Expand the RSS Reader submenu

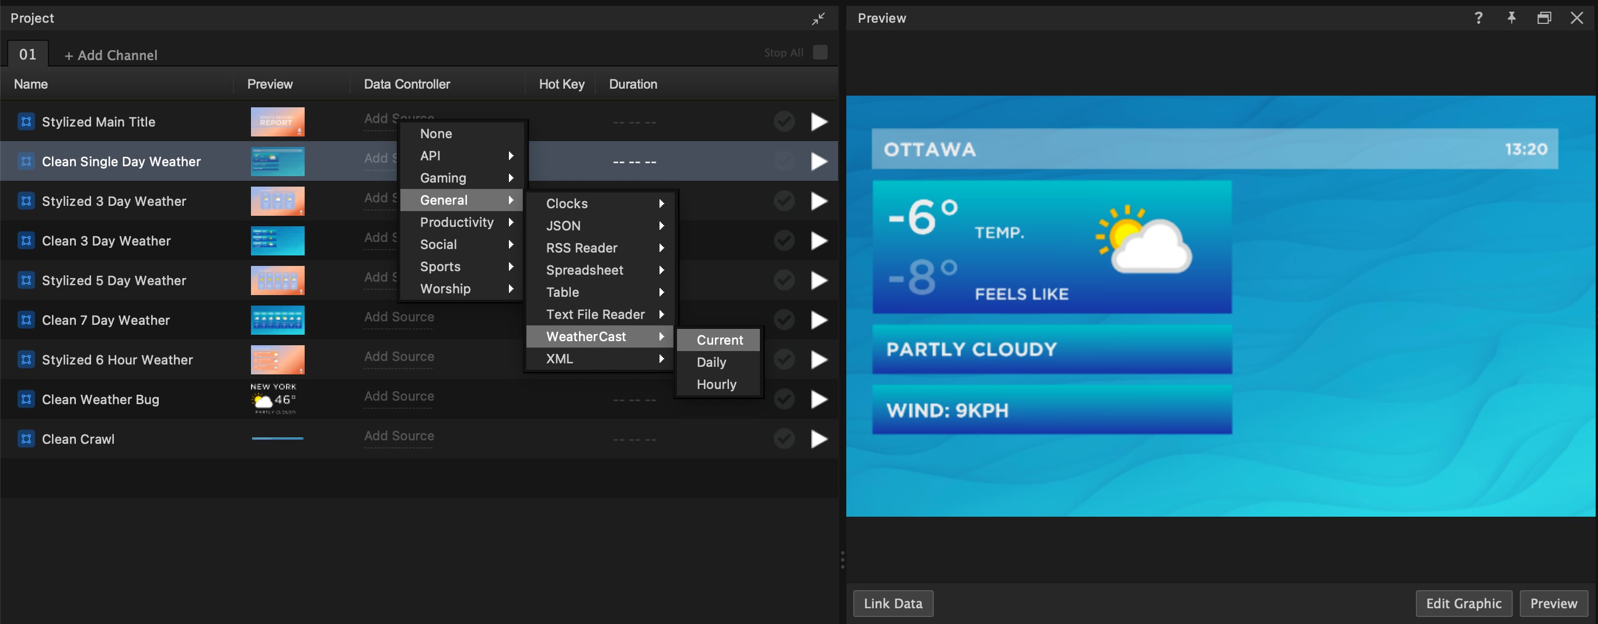click(600, 248)
